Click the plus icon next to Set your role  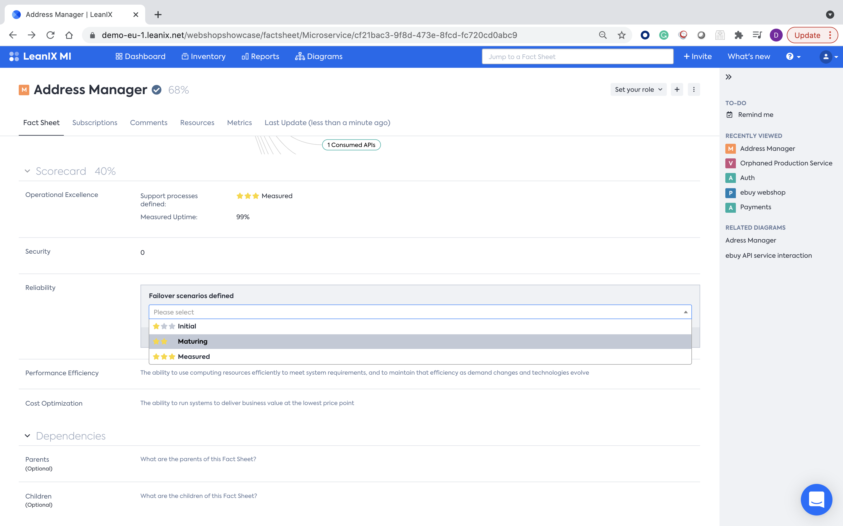point(677,89)
